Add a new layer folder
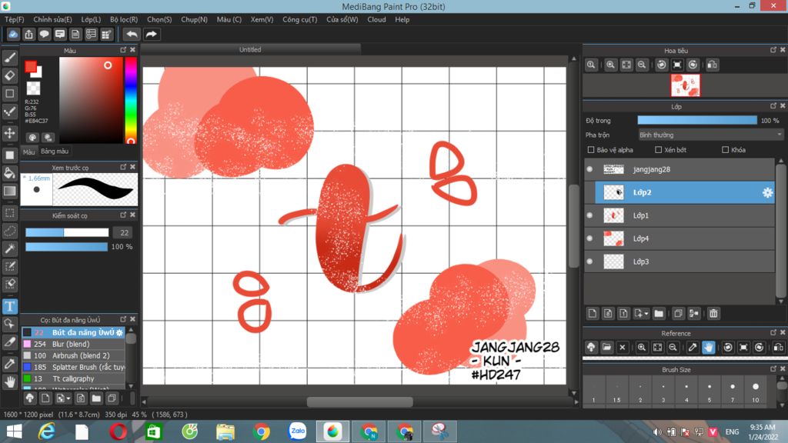 click(659, 314)
